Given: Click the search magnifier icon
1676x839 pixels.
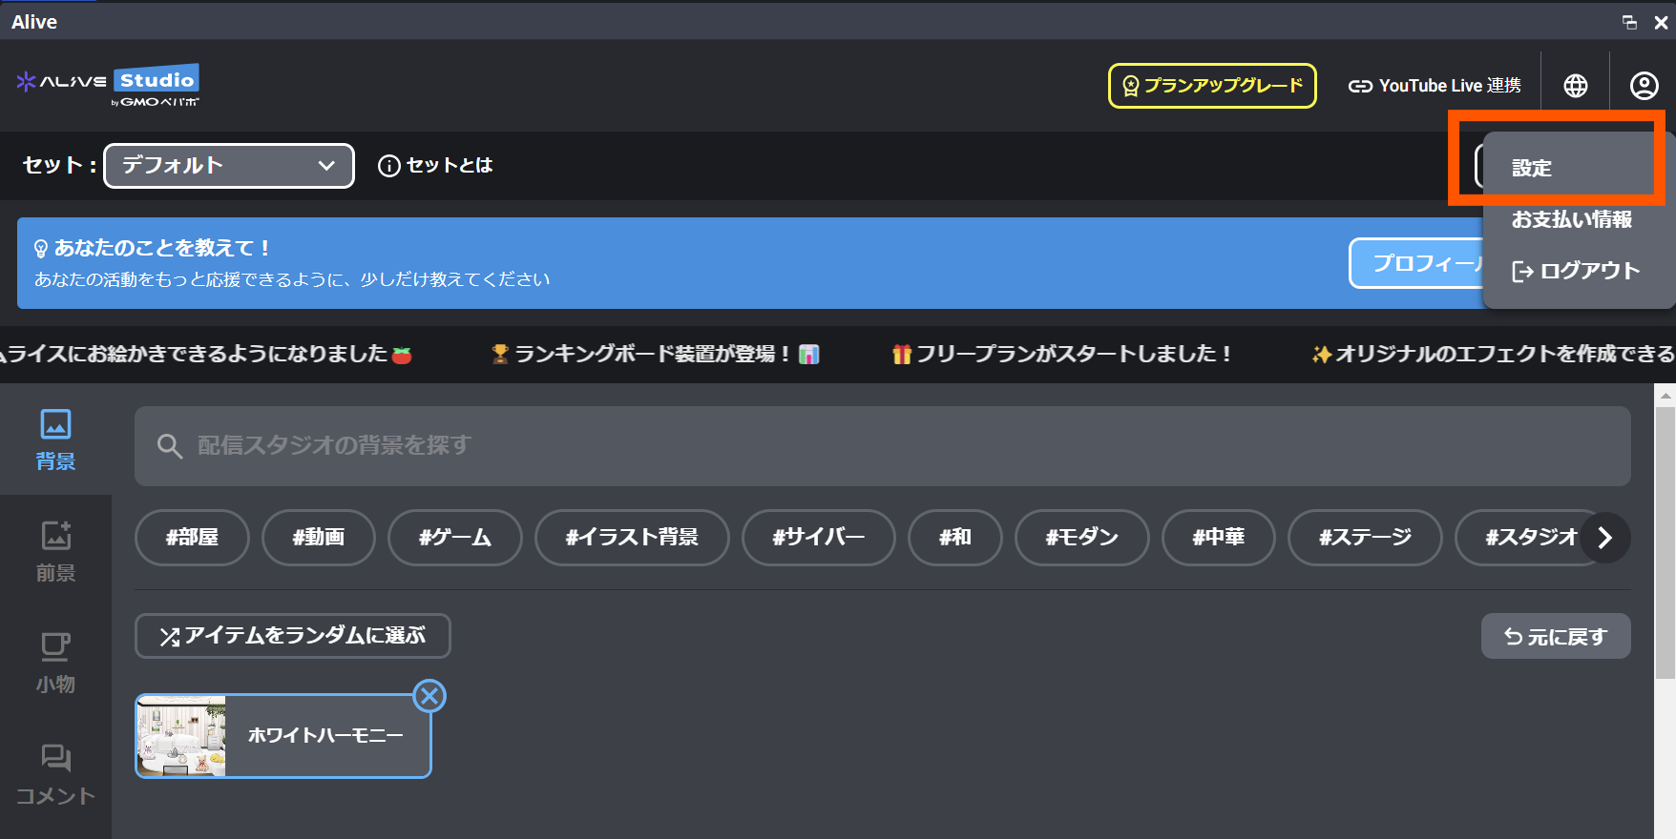Looking at the screenshot, I should click(x=170, y=446).
